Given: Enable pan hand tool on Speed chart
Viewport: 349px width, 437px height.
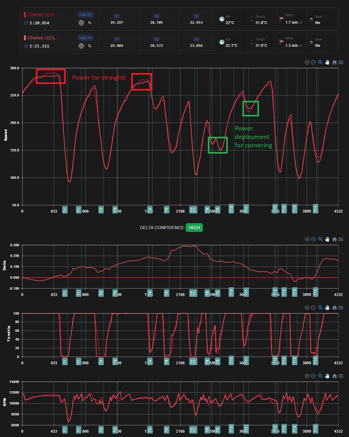Looking at the screenshot, I should (x=327, y=62).
